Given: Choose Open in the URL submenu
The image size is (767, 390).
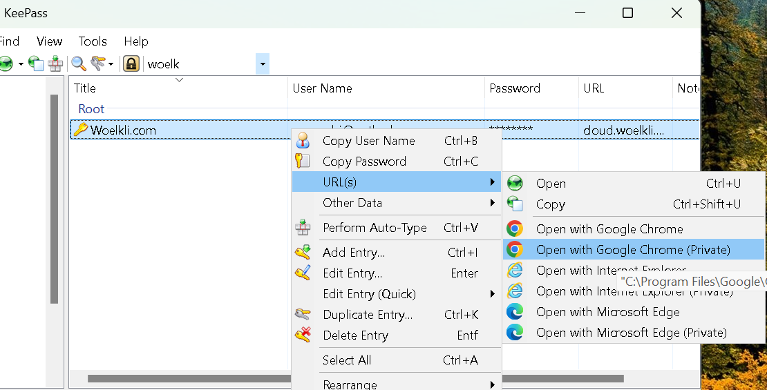Looking at the screenshot, I should [x=634, y=184].
